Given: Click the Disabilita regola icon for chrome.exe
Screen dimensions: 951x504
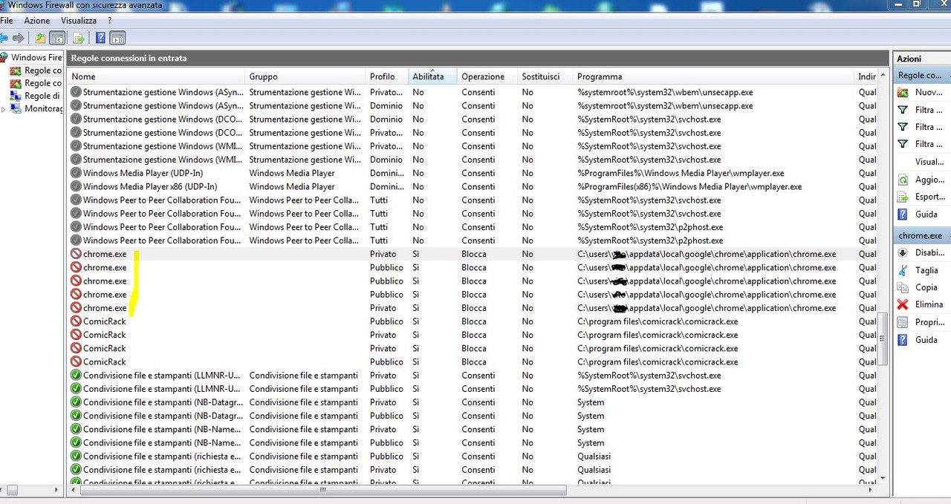Looking at the screenshot, I should point(903,252).
